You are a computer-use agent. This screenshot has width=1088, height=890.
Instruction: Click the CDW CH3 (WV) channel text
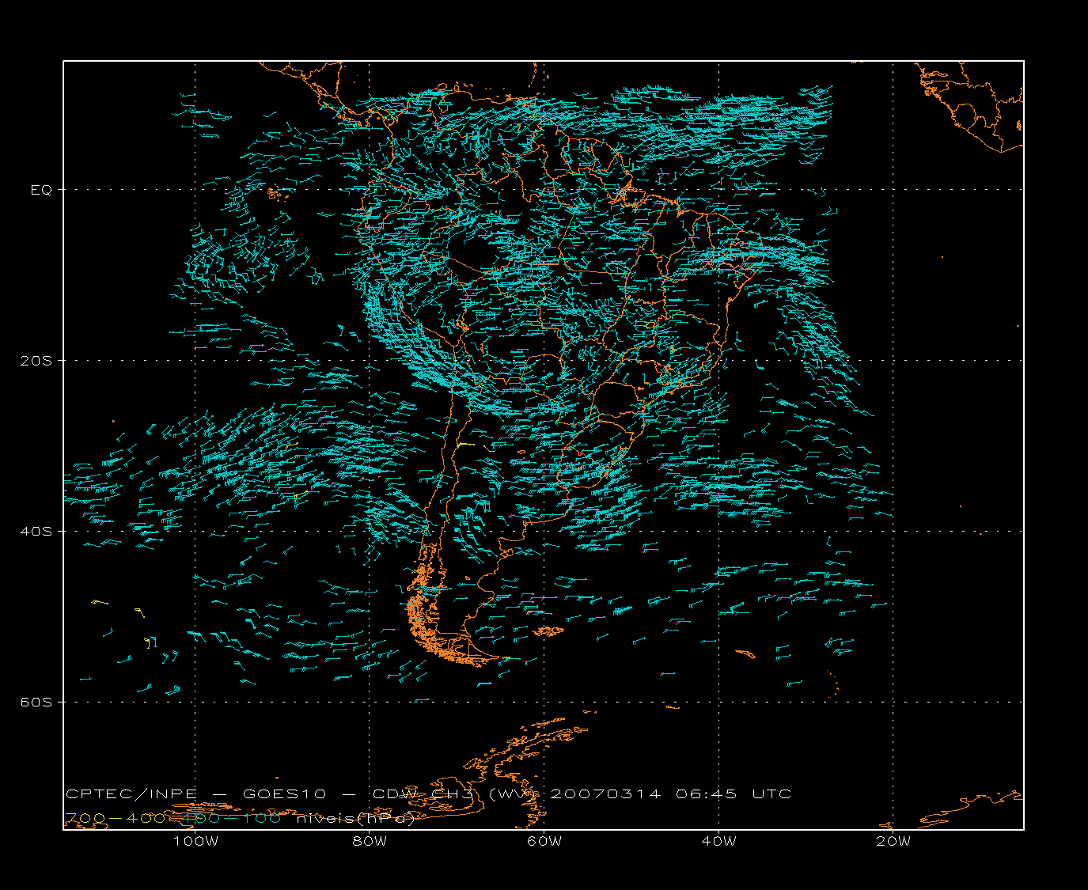click(x=456, y=793)
